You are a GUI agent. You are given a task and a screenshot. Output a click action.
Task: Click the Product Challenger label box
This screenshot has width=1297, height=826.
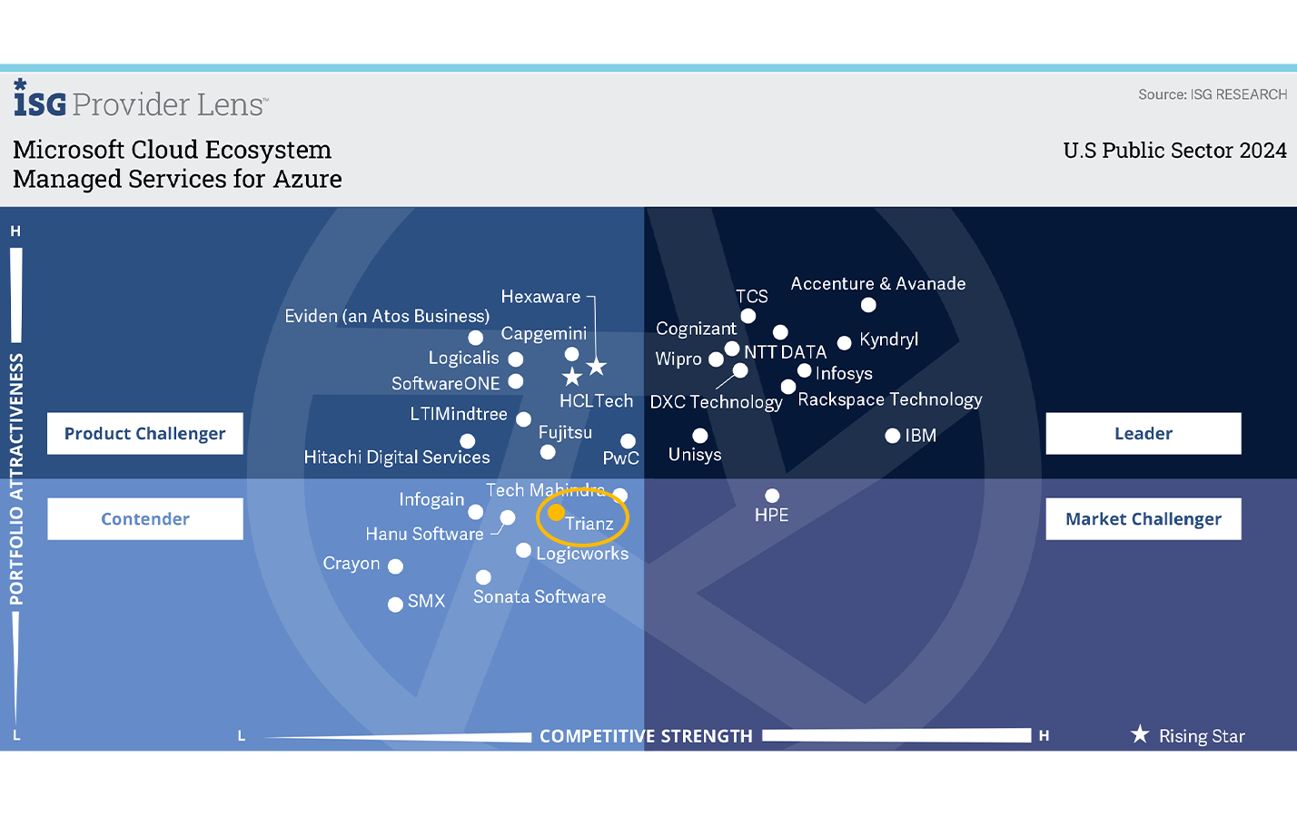145,434
